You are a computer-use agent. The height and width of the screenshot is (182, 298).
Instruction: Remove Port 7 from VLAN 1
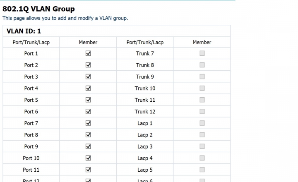click(x=88, y=123)
